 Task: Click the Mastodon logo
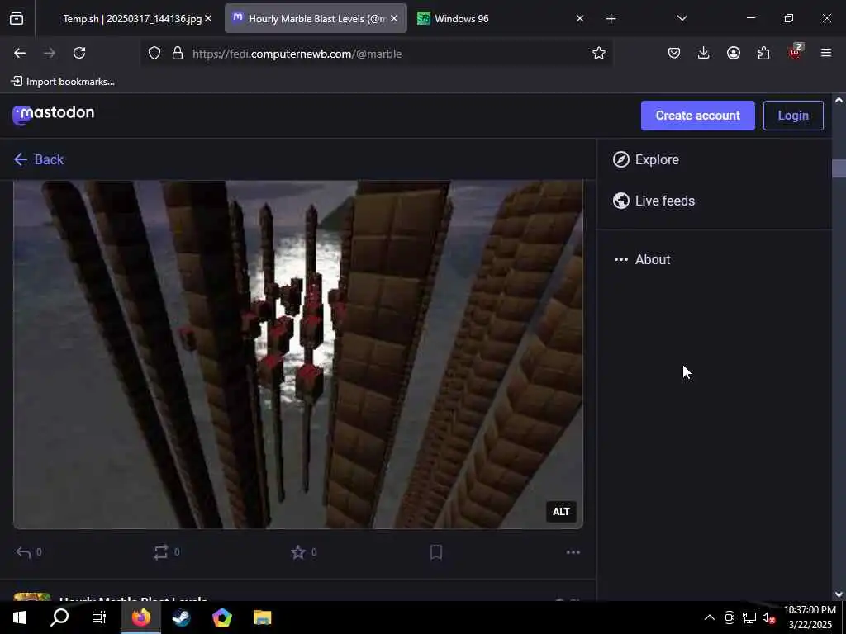[54, 114]
